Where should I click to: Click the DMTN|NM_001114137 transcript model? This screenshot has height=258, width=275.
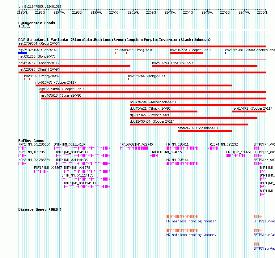pyautogui.click(x=82, y=148)
